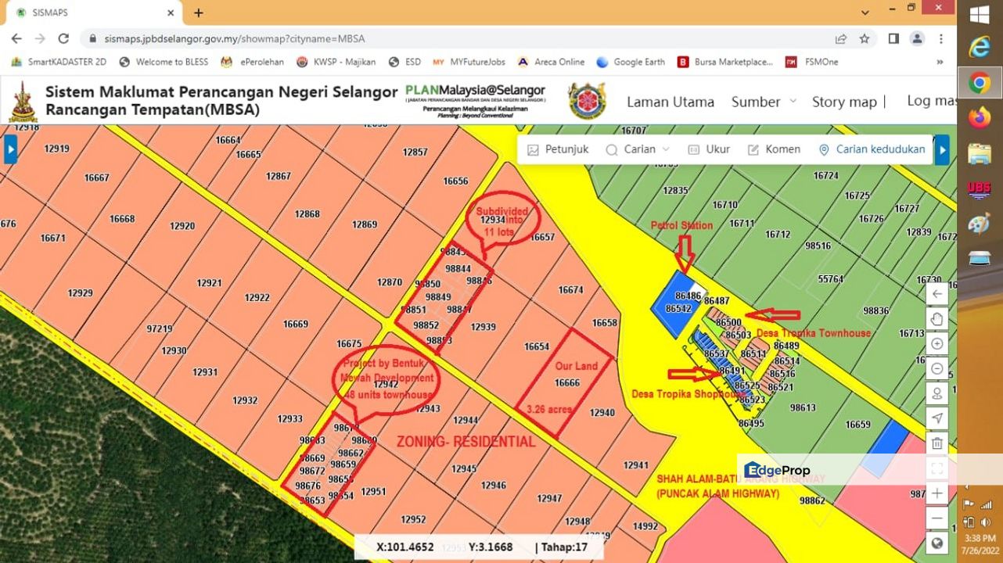This screenshot has height=563, width=1003.
Task: Click the GPS location arrow tool
Action: click(937, 418)
